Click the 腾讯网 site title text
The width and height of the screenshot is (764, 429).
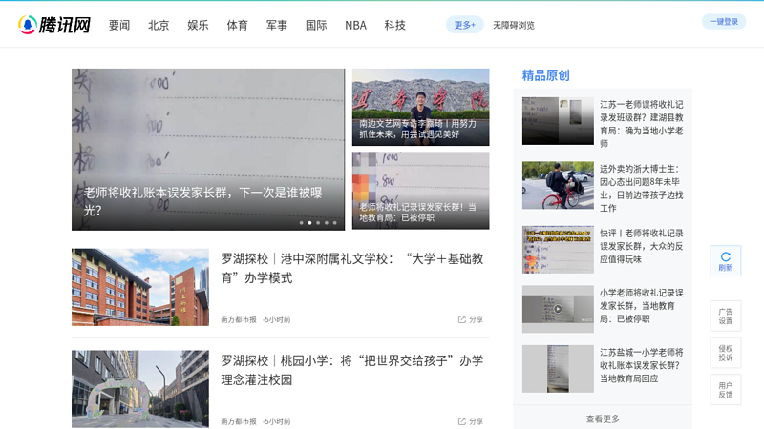[x=65, y=26]
